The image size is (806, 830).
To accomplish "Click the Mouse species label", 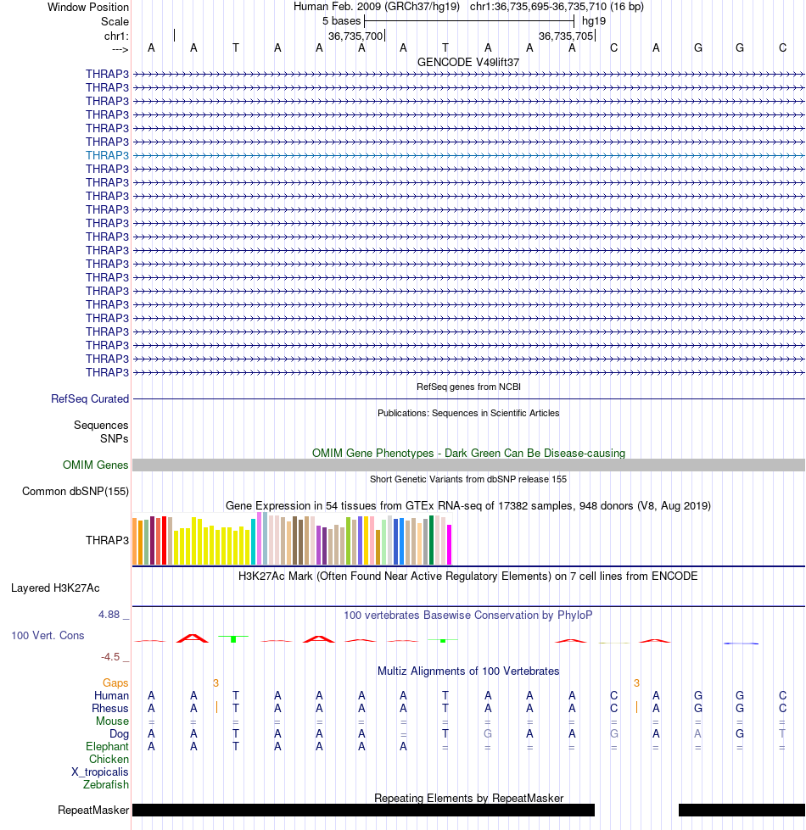I will (112, 721).
